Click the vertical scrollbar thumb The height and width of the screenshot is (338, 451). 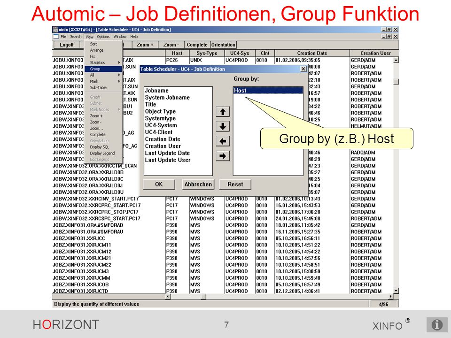pyautogui.click(x=396, y=82)
